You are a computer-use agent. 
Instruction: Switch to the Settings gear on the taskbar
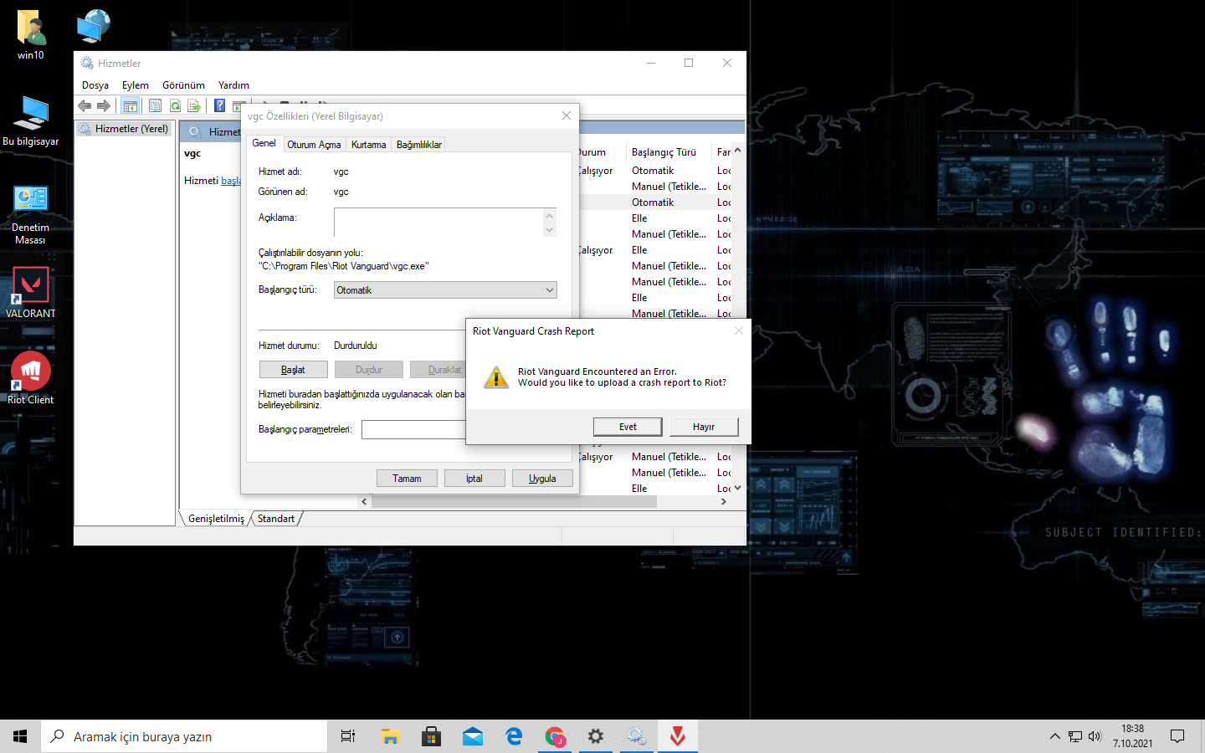[596, 736]
